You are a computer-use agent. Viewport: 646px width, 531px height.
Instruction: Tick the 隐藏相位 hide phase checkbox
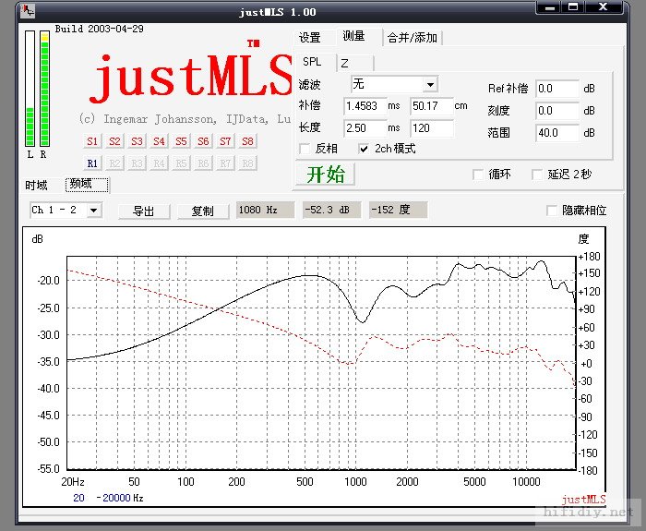click(x=553, y=211)
